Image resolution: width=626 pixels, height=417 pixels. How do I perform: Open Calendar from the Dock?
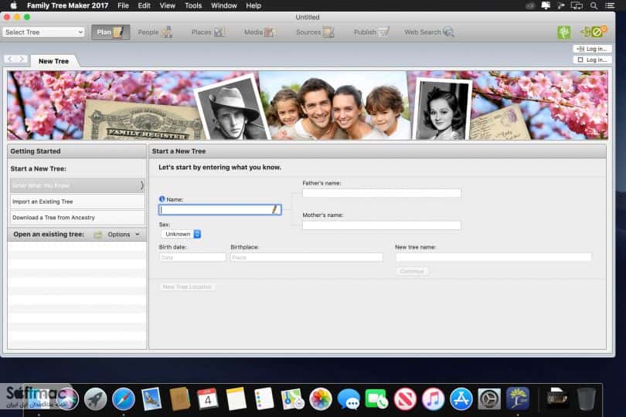[x=208, y=398]
